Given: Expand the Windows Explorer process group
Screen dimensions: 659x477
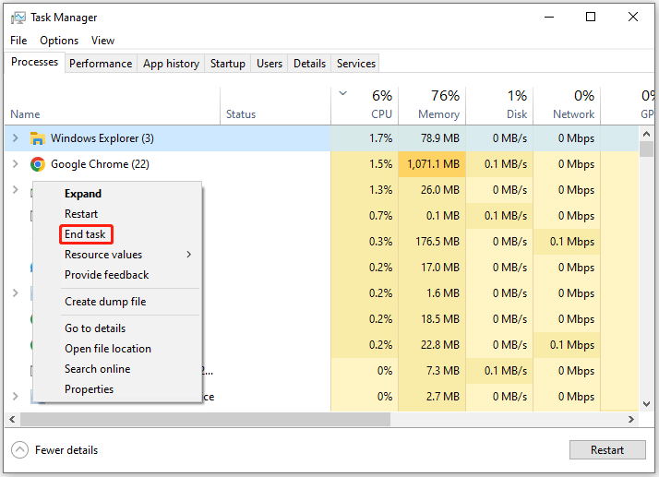Looking at the screenshot, I should pyautogui.click(x=16, y=137).
